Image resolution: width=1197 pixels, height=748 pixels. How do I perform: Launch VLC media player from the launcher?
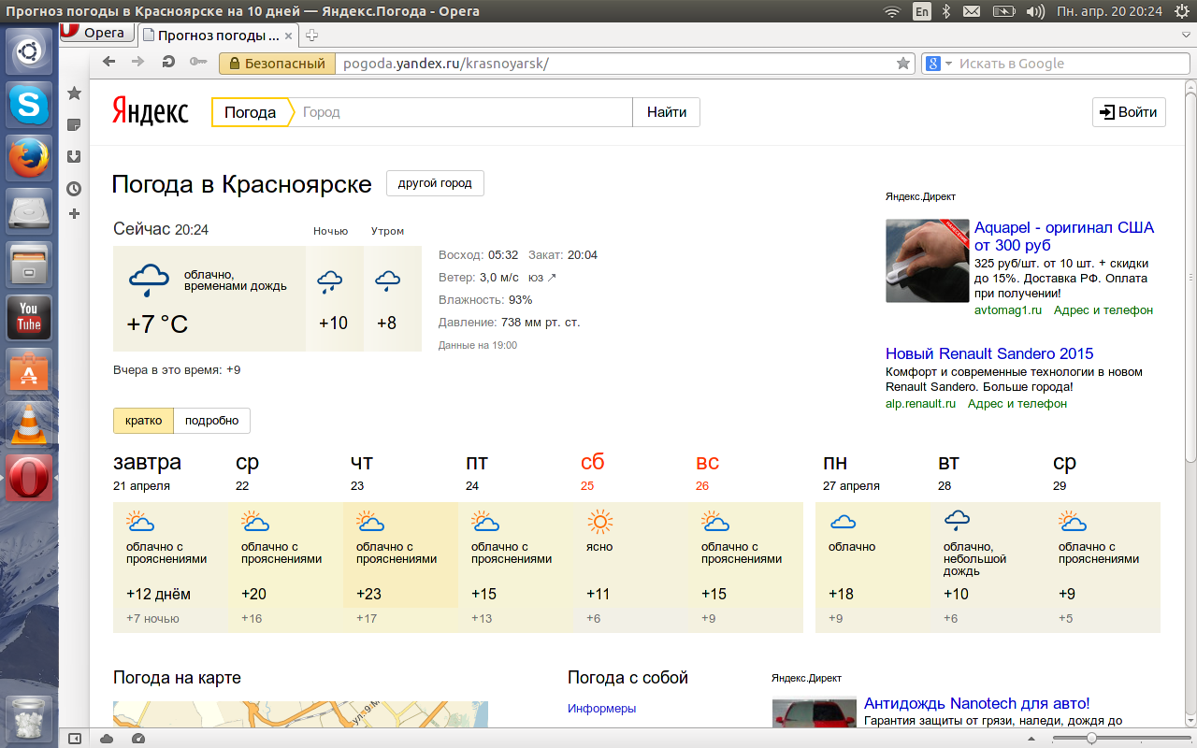(x=30, y=424)
